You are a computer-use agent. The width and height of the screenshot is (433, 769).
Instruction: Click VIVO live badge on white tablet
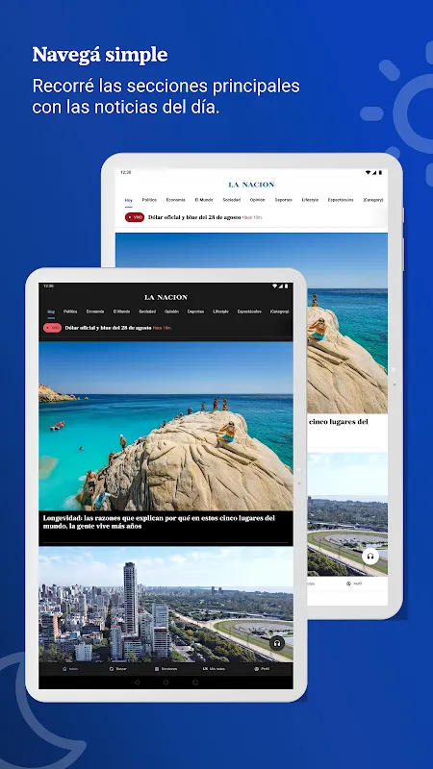[135, 217]
